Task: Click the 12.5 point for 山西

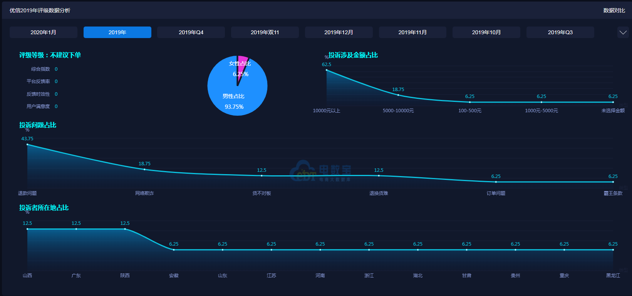Action: coord(27,229)
